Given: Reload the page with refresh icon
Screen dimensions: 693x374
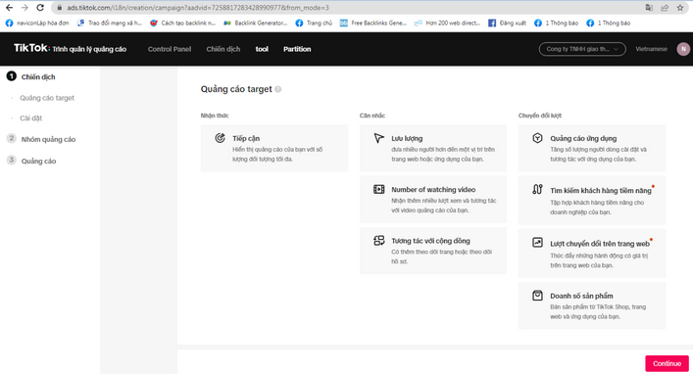Looking at the screenshot, I should pos(40,8).
